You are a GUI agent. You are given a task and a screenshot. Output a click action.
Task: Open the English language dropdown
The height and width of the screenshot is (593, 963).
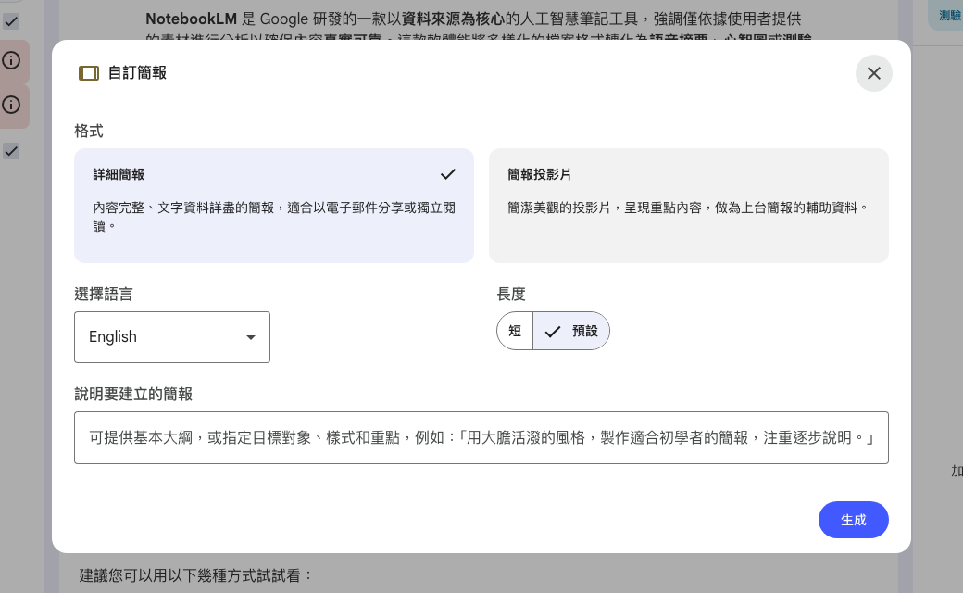coord(172,336)
